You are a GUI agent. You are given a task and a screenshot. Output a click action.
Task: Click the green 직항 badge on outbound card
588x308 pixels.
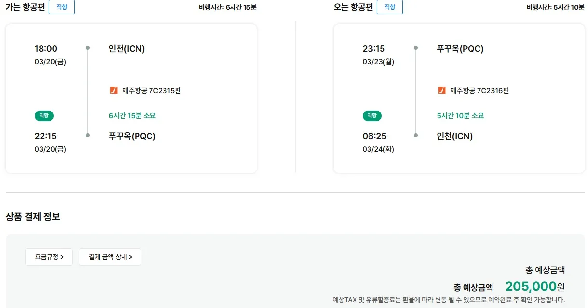click(x=44, y=116)
